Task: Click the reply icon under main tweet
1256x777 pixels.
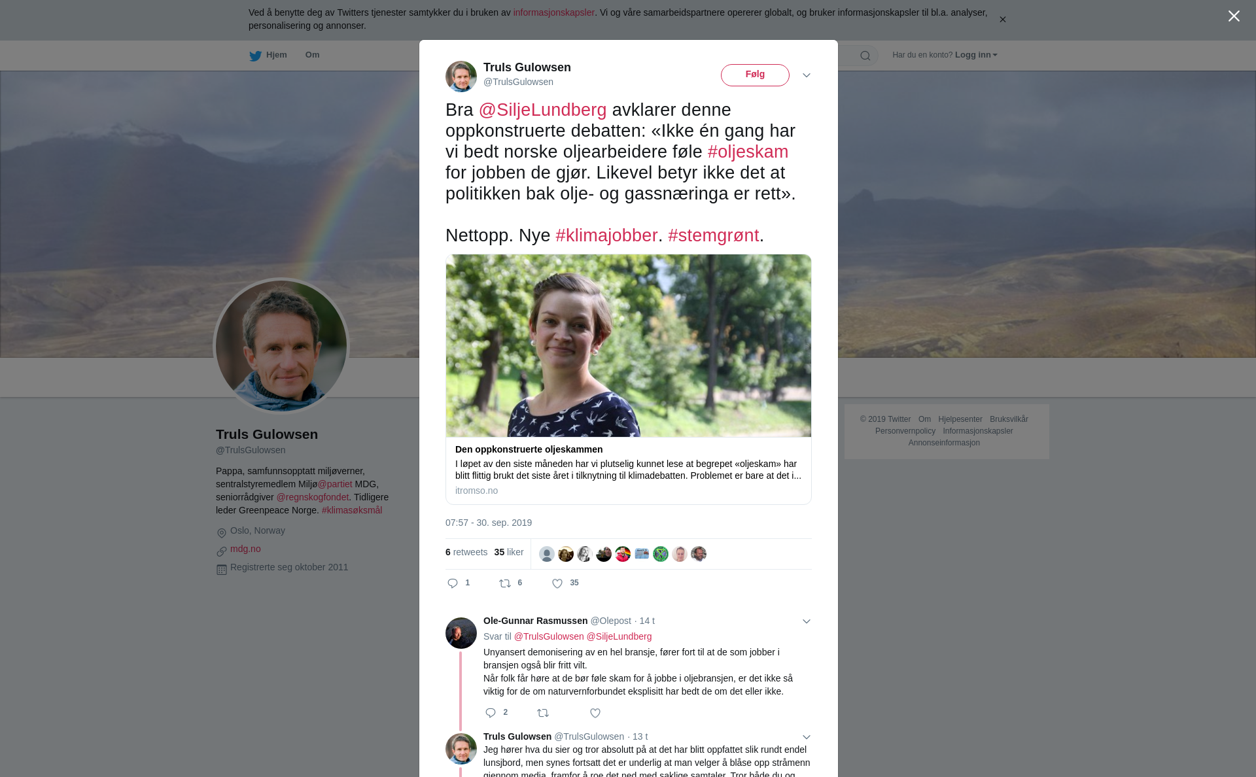Action: [453, 583]
